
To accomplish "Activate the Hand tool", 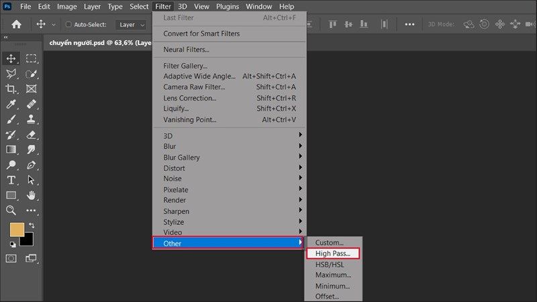I will coord(31,195).
